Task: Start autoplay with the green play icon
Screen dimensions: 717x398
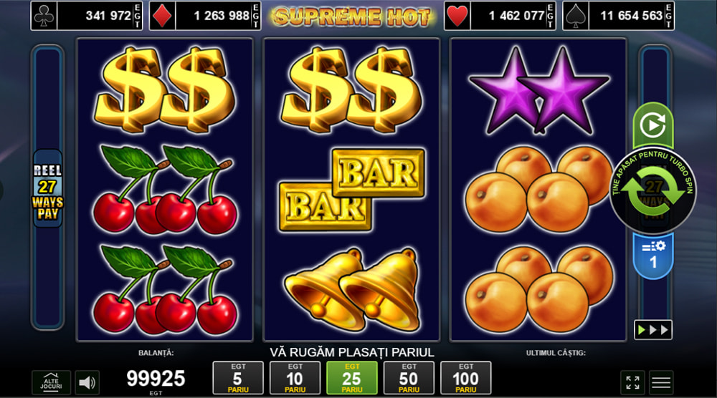Action: [653, 124]
